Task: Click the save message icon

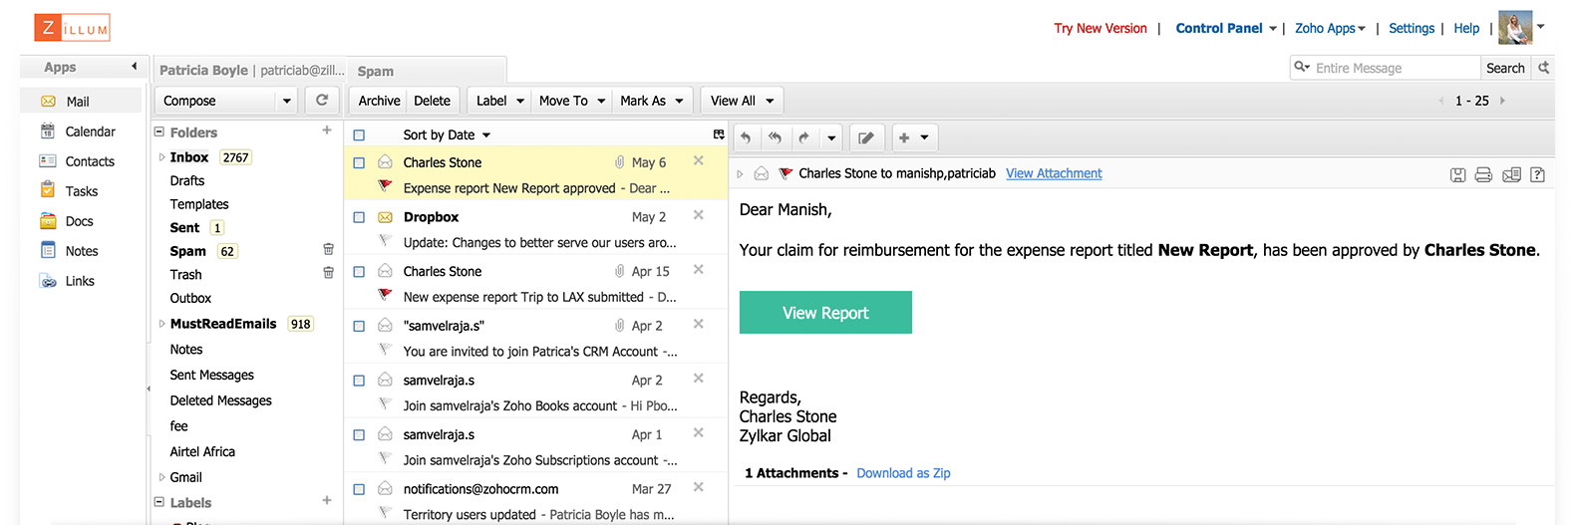Action: tap(1457, 174)
